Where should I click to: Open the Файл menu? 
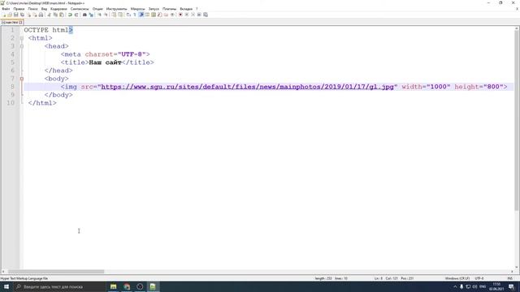pos(6,9)
